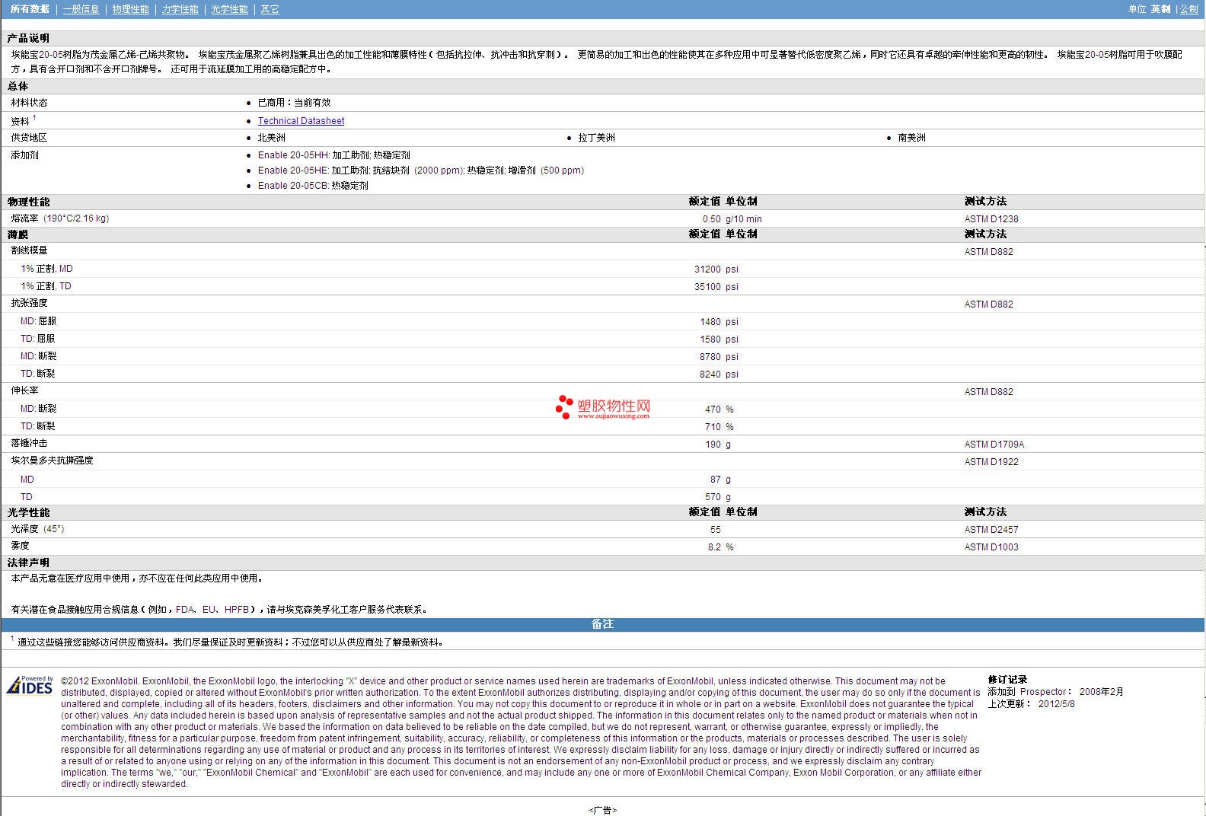Select the 570 g tear value
Viewport: 1206px width, 816px height.
pos(718,497)
